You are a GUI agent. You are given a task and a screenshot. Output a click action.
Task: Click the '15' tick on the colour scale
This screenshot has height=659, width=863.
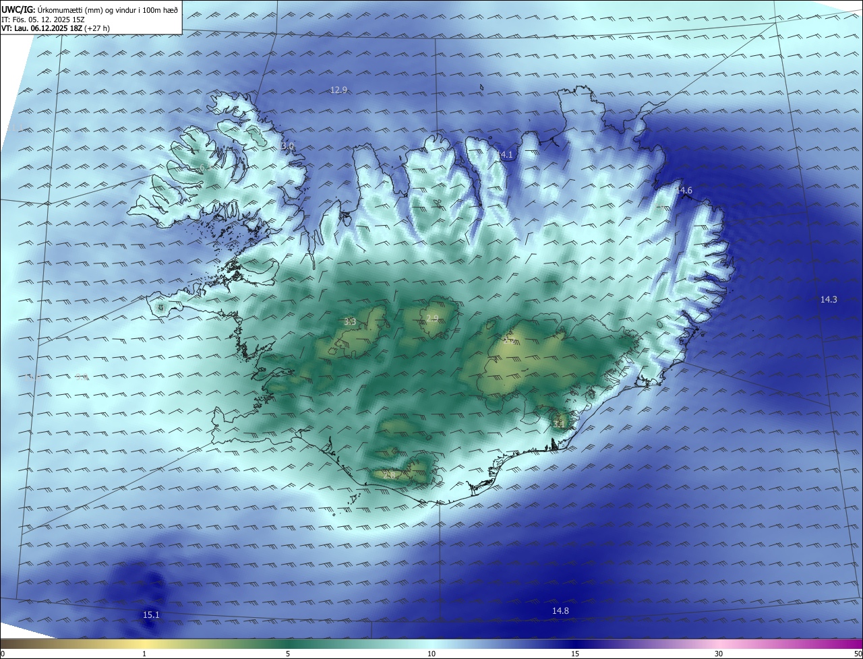point(575,654)
